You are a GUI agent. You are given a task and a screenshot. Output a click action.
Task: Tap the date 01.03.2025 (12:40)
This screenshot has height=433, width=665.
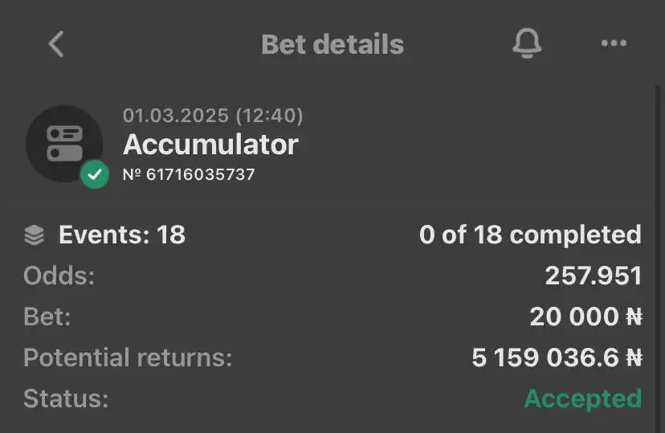point(213,116)
